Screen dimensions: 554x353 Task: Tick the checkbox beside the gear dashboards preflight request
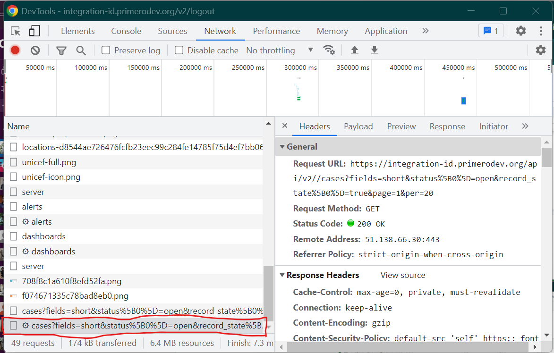click(13, 252)
